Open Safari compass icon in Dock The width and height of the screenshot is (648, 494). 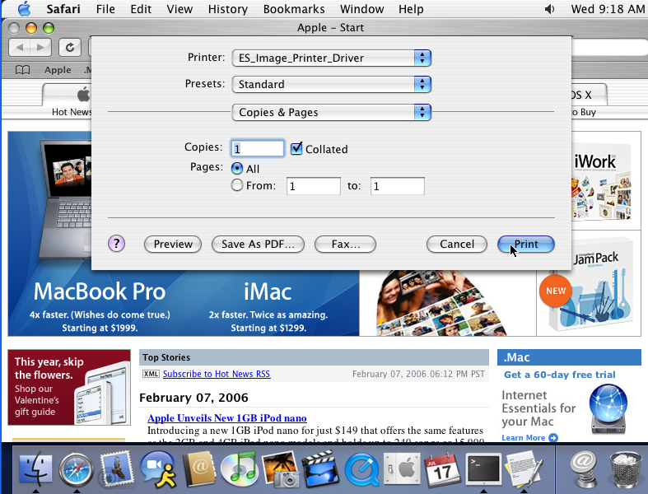(x=77, y=470)
